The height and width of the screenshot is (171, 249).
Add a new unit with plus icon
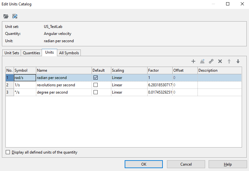(x=193, y=61)
